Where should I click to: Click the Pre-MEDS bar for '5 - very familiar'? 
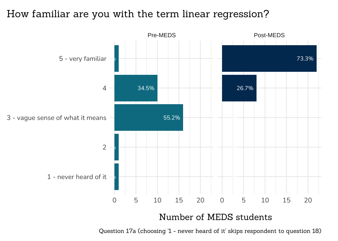point(116,58)
